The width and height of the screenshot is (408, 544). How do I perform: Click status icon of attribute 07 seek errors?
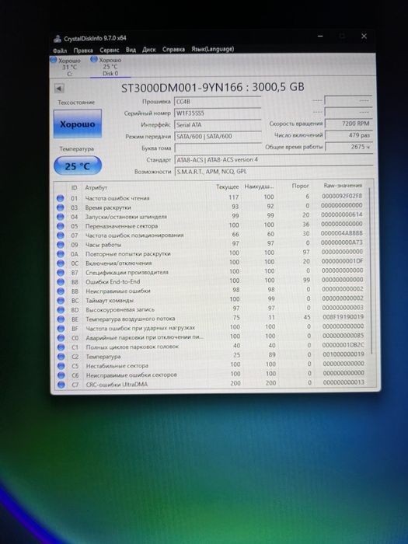[x=61, y=235]
